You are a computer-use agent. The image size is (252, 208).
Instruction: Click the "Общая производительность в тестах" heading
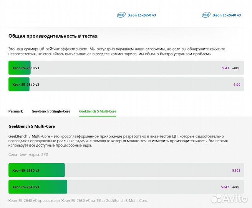point(53,36)
